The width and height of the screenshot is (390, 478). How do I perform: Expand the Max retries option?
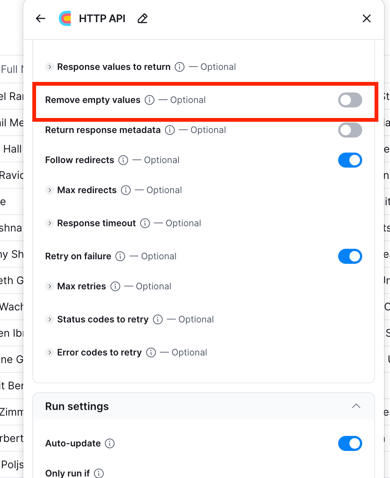point(50,286)
